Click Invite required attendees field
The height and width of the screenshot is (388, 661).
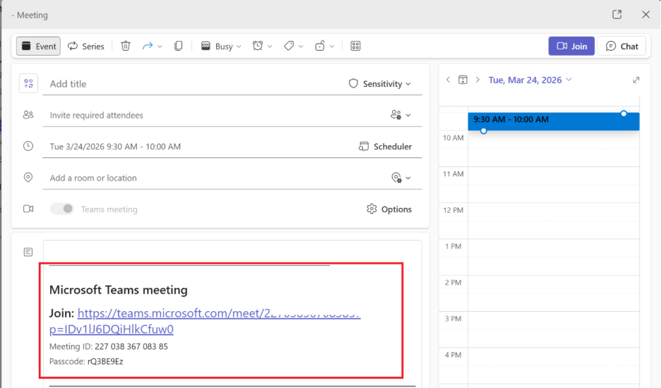(215, 115)
